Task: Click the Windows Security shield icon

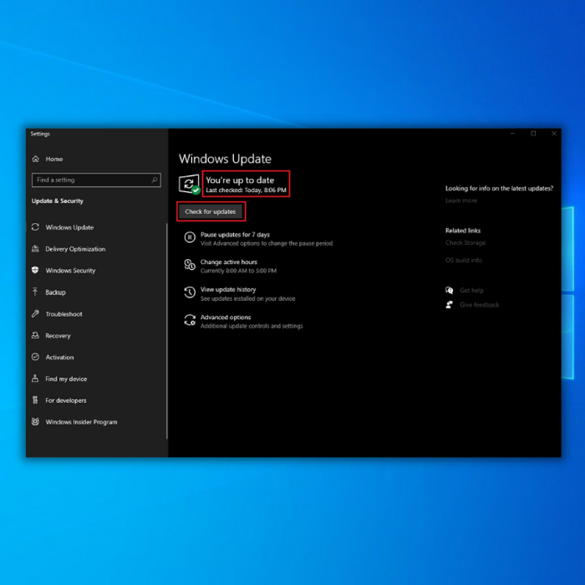Action: click(35, 271)
